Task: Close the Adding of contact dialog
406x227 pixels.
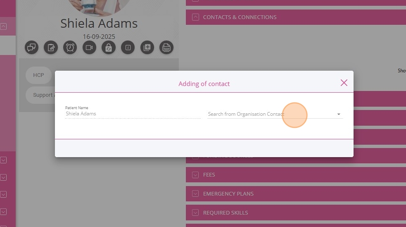Action: tap(344, 83)
